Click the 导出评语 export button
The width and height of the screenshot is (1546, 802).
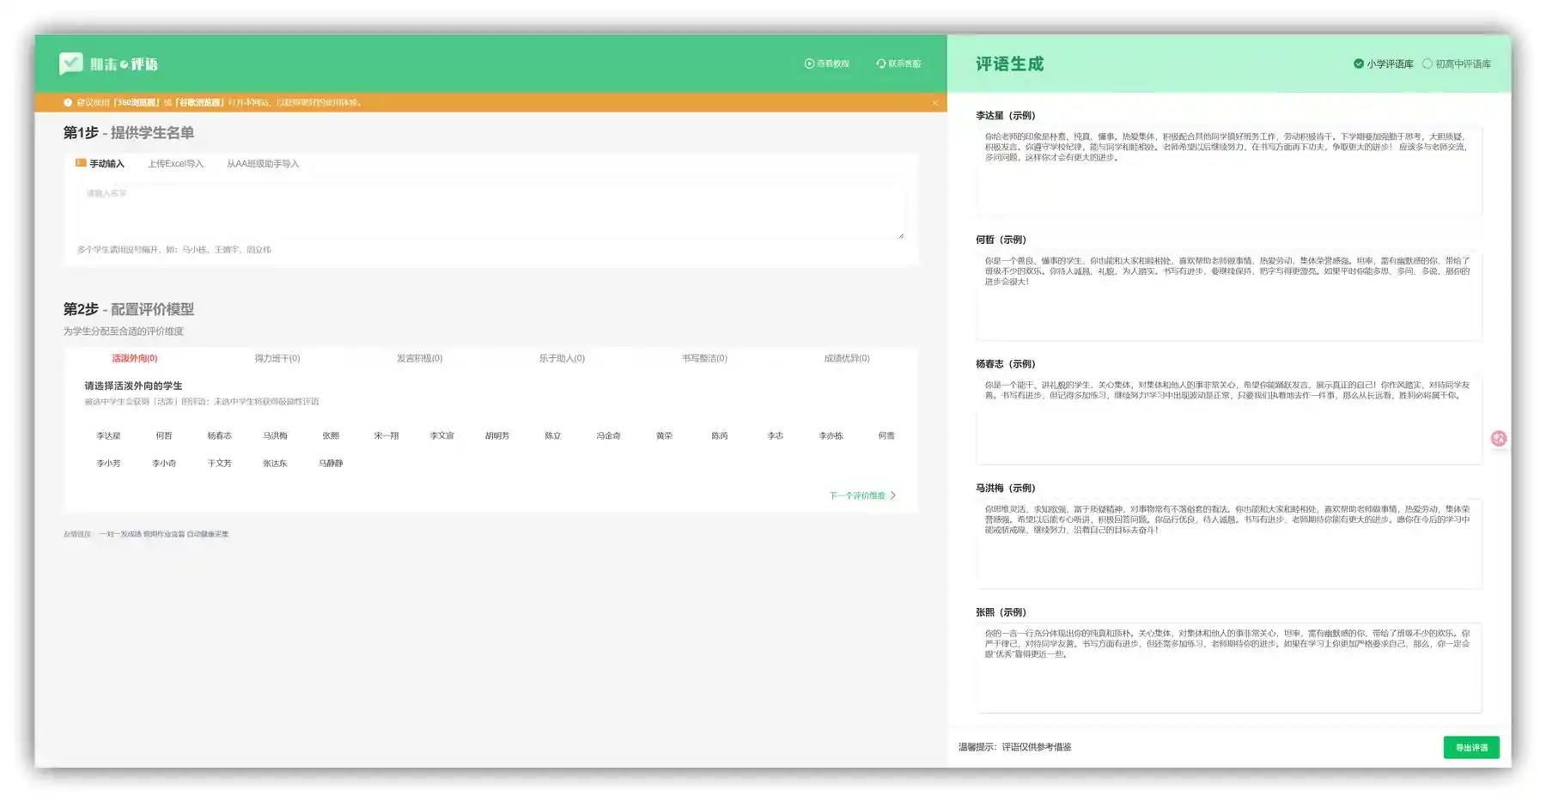[x=1470, y=748]
